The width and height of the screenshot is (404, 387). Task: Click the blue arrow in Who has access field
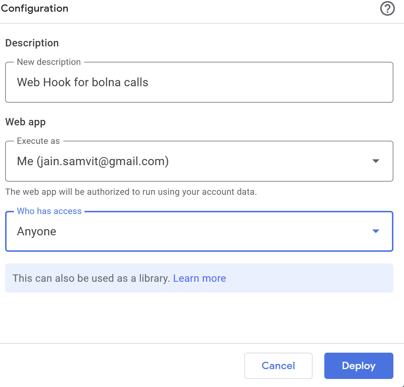376,231
